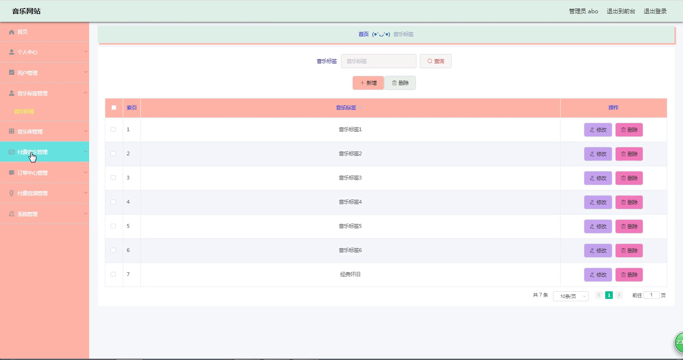Click 修改 for 音乐标签6

tap(598, 251)
